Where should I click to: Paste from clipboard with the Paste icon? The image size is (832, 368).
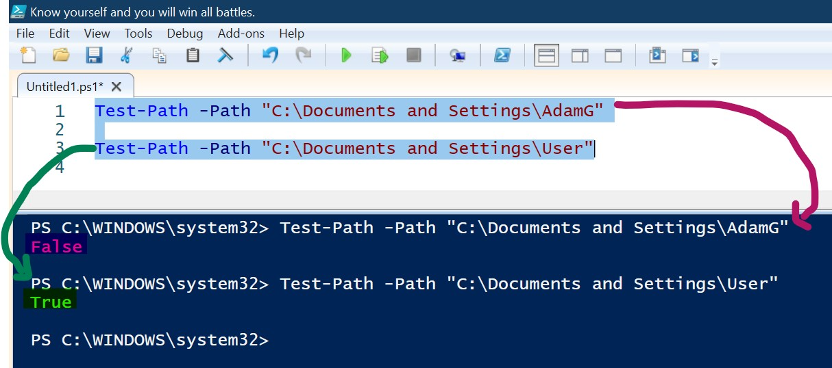(x=193, y=55)
